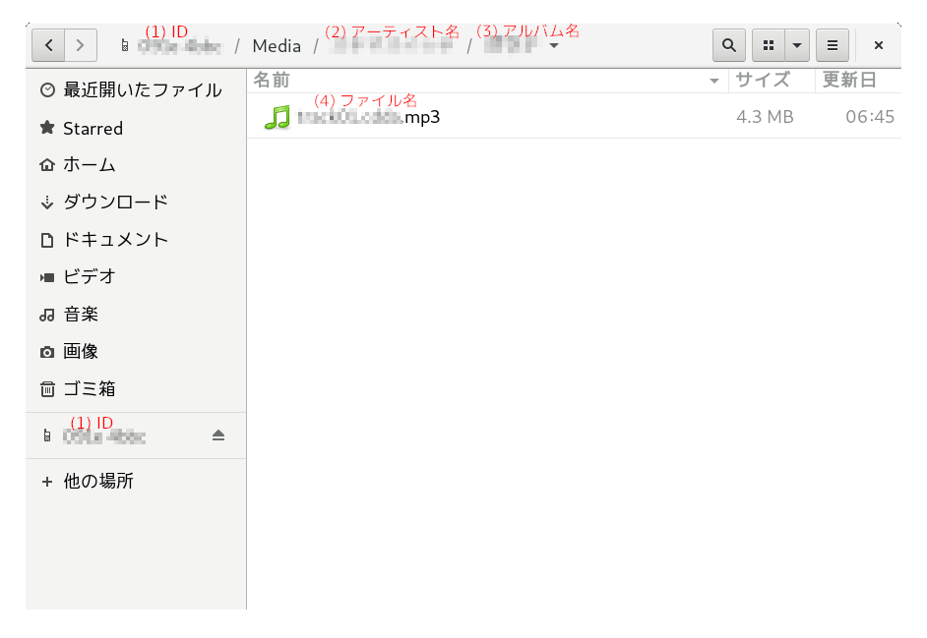Click Media in the path bar
This screenshot has width=927, height=638.
point(277,46)
